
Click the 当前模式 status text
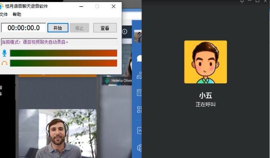pos(35,42)
